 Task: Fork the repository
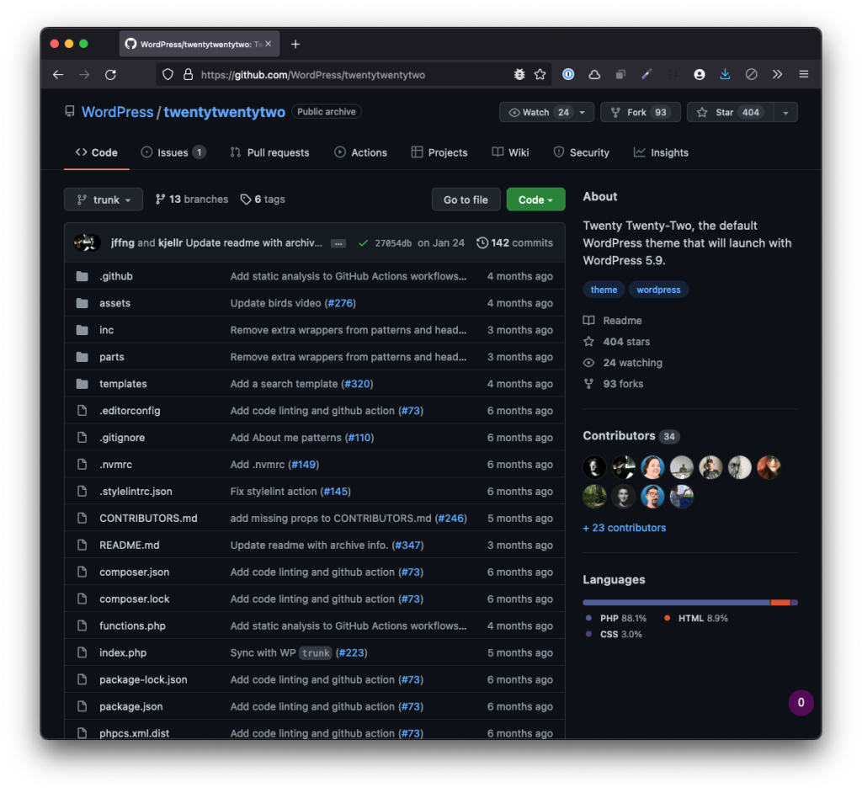pos(641,112)
